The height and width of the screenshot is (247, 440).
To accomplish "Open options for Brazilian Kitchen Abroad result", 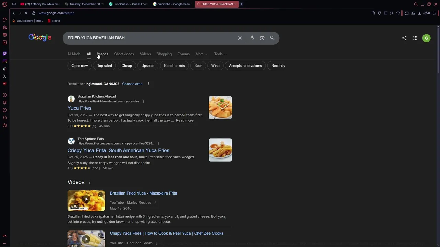I will (x=143, y=101).
